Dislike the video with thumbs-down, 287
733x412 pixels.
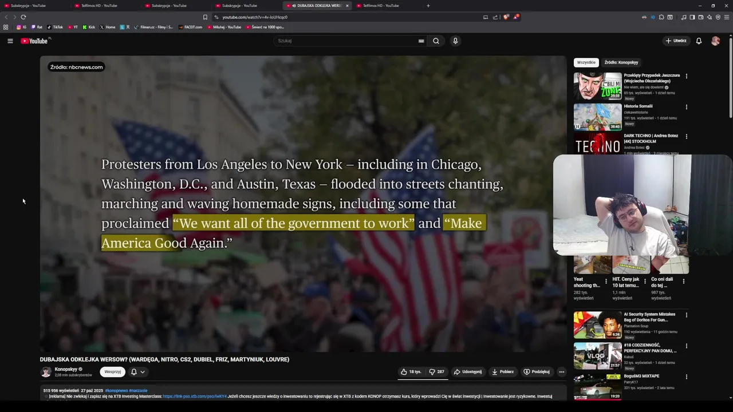437,372
